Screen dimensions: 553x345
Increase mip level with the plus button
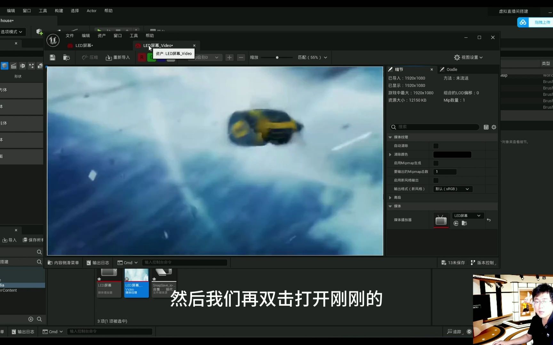click(229, 57)
